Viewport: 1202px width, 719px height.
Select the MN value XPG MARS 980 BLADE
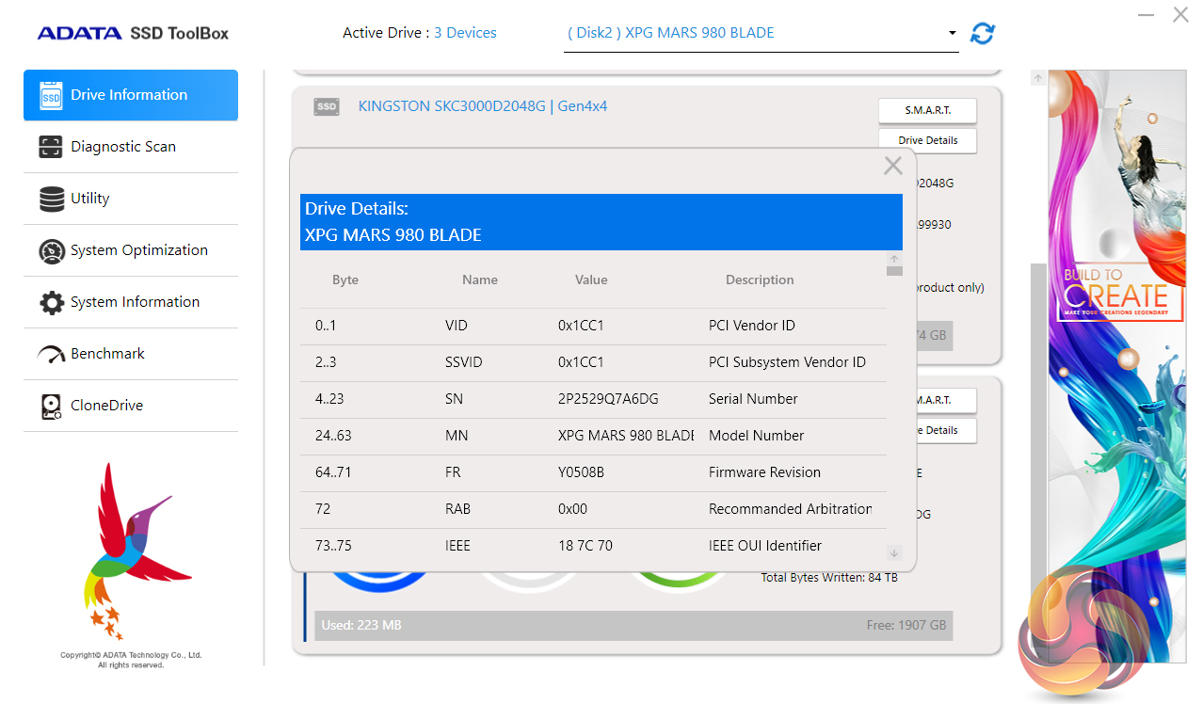pos(626,436)
